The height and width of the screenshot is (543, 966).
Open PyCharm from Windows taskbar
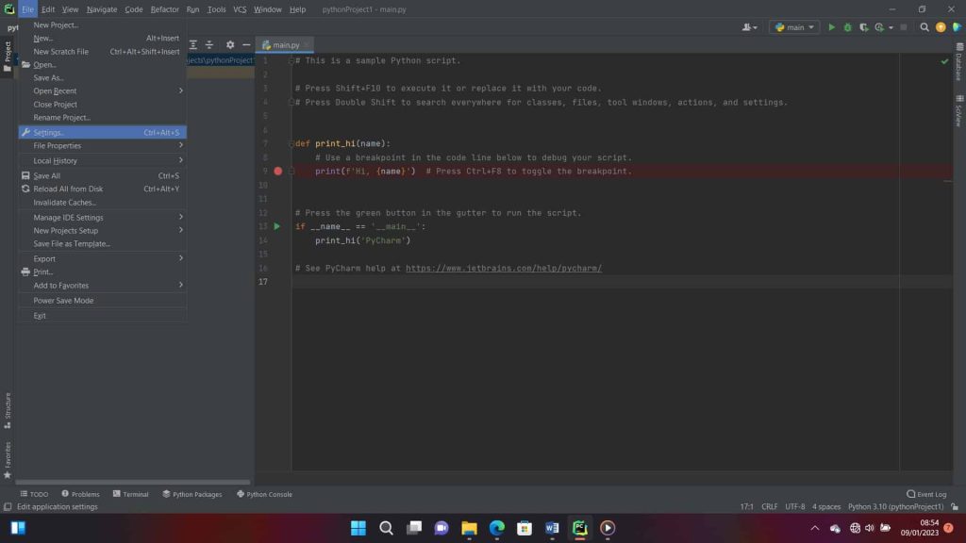tap(580, 528)
